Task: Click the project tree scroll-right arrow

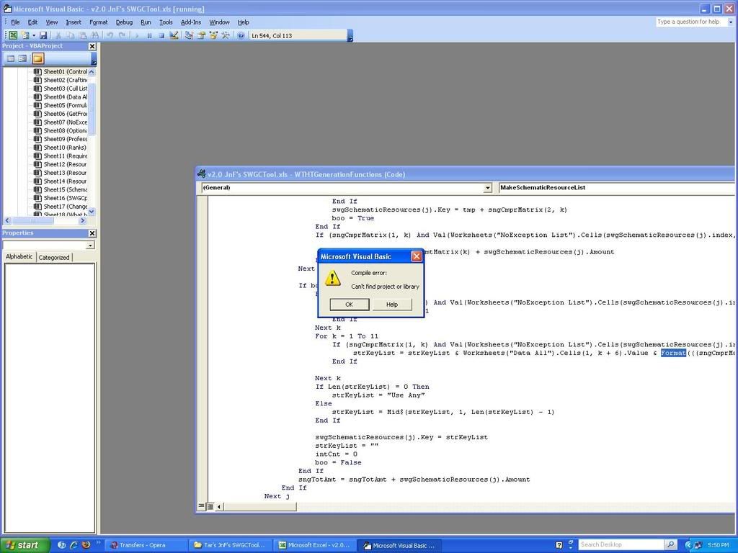Action: pos(83,220)
